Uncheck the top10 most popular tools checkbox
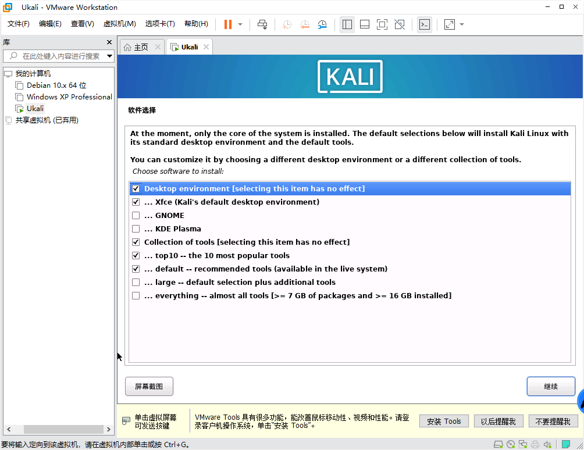Screen dimensions: 584x450 tap(136, 256)
